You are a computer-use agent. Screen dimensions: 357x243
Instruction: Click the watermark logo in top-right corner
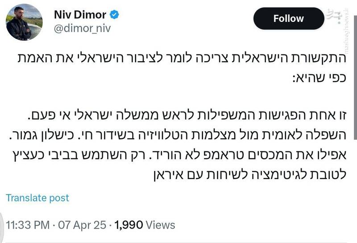[x=335, y=17]
